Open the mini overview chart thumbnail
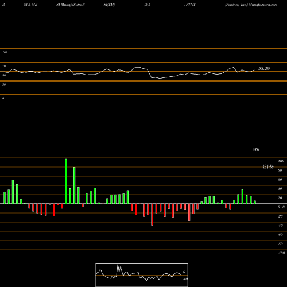This screenshot has height=287, width=287. (142, 275)
